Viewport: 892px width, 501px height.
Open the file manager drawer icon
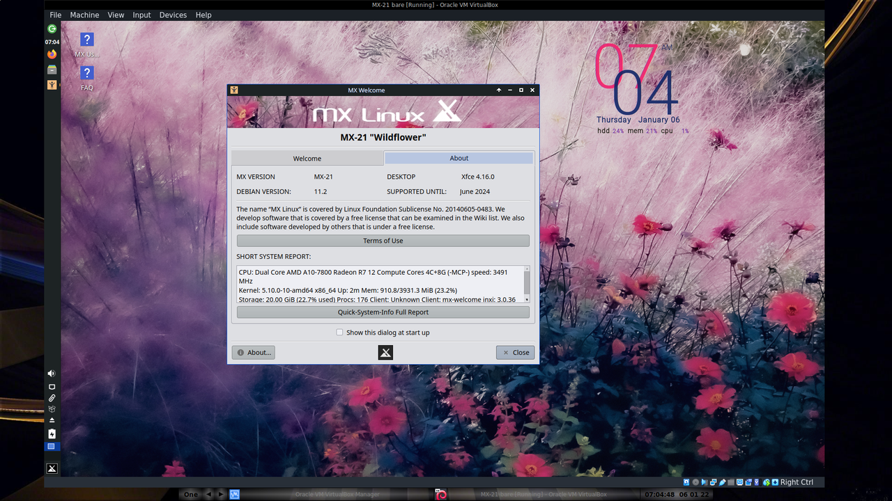pyautogui.click(x=52, y=70)
